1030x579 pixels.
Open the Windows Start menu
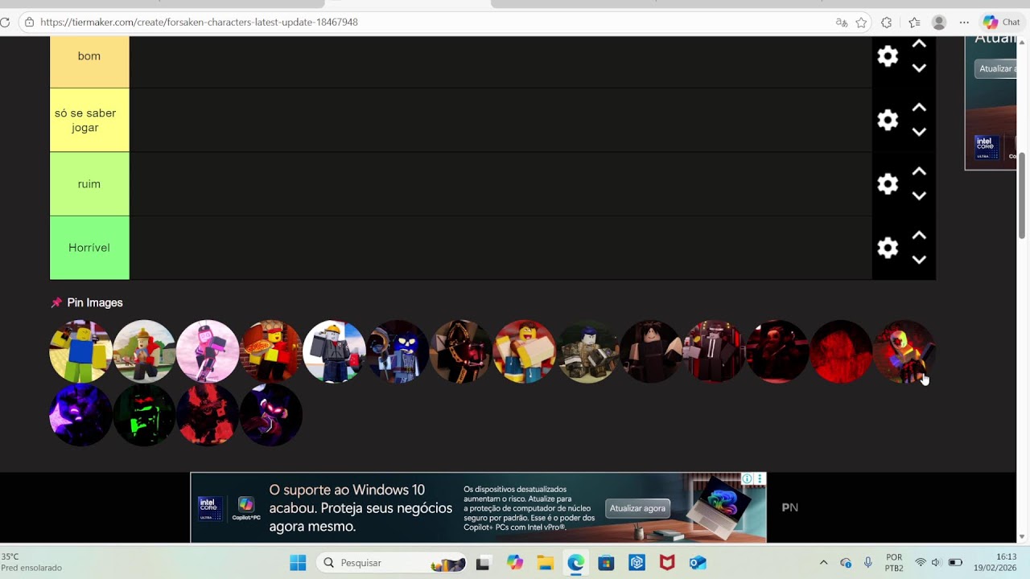[298, 563]
